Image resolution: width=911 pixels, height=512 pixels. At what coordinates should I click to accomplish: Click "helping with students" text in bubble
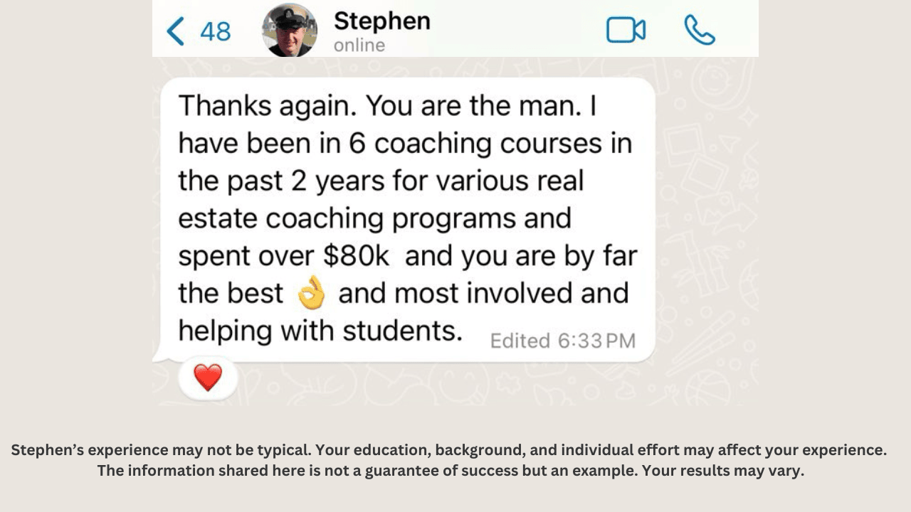tap(320, 331)
